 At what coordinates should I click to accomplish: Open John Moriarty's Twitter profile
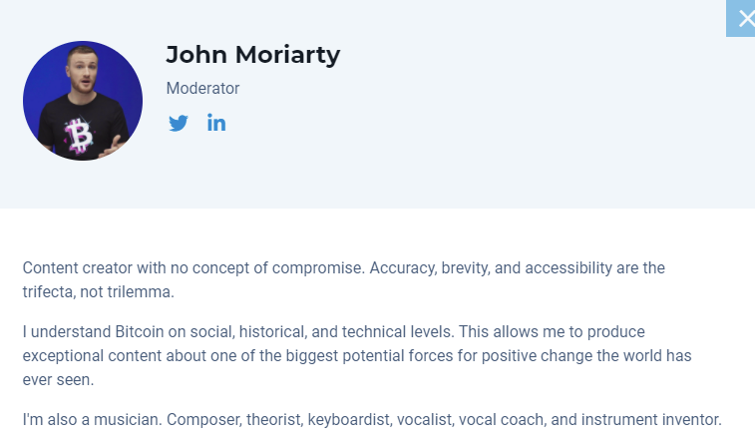pyautogui.click(x=179, y=124)
